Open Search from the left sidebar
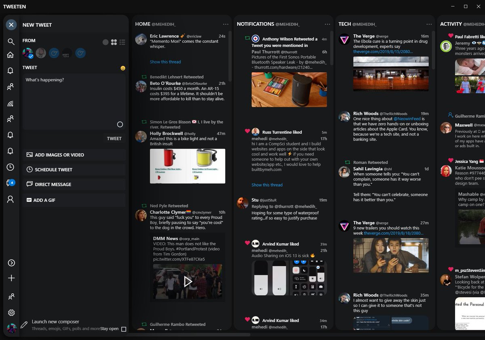 (x=11, y=41)
